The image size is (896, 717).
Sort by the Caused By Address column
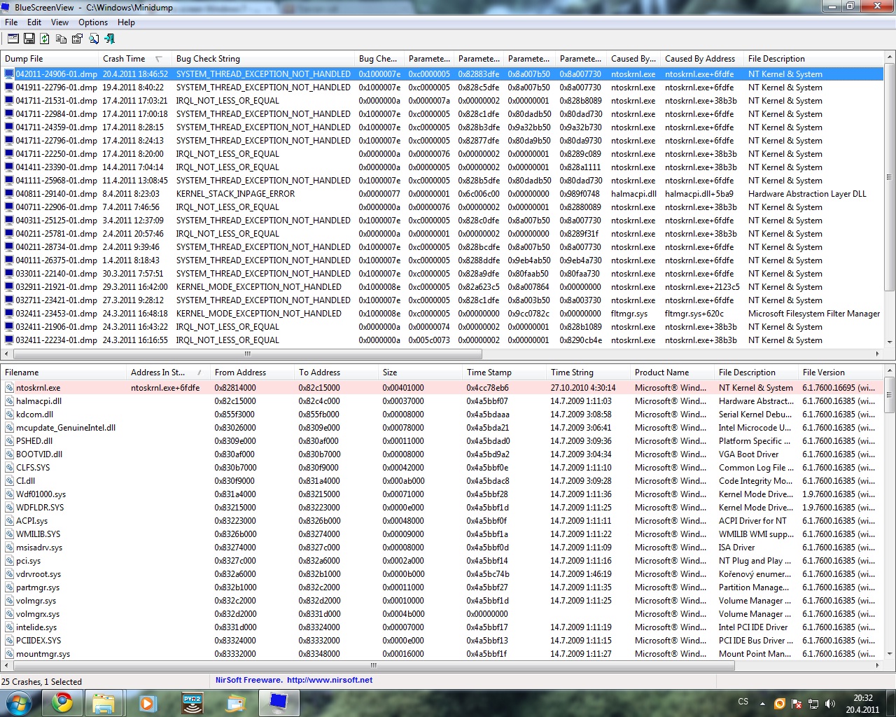coord(702,59)
